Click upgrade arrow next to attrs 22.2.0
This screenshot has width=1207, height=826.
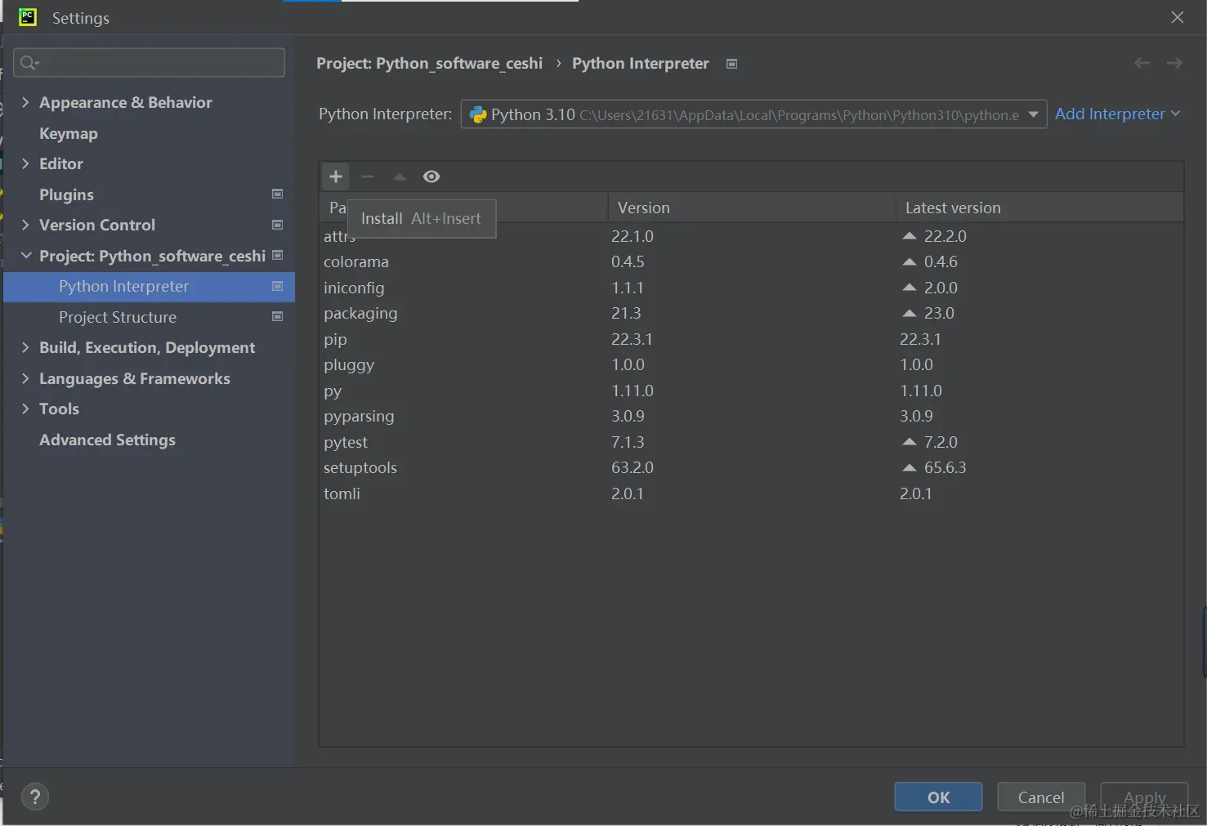[909, 235]
